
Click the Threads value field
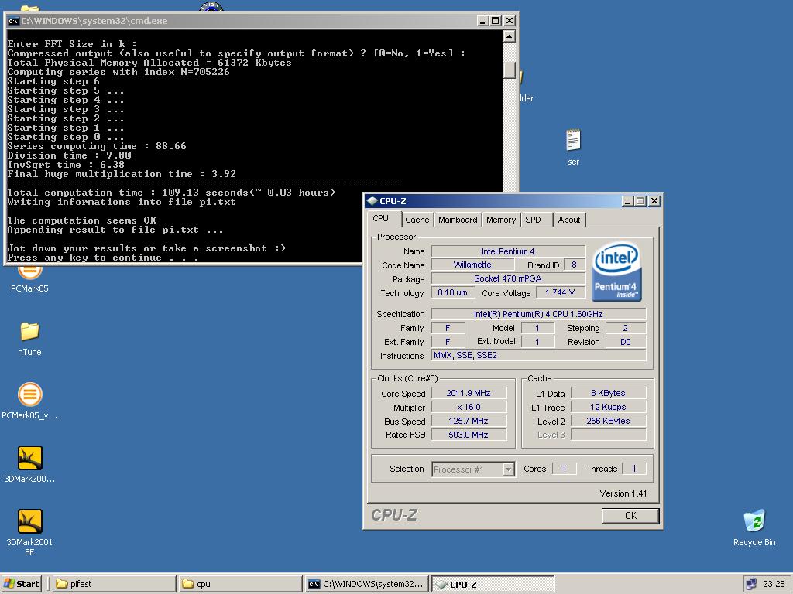click(633, 469)
